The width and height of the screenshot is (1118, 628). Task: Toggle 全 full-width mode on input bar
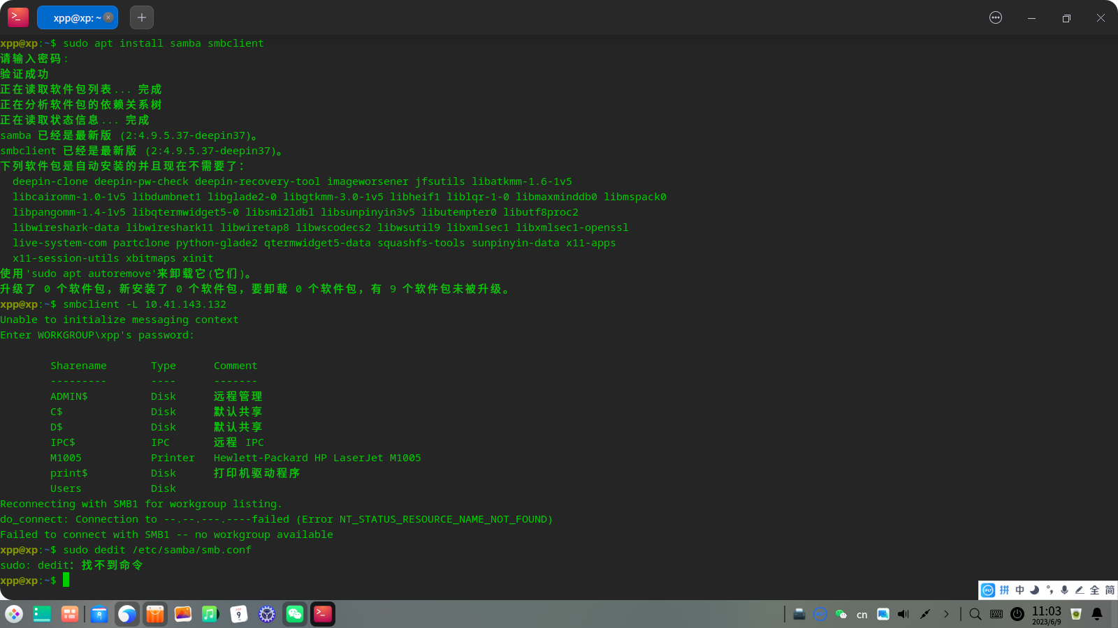pyautogui.click(x=1094, y=590)
